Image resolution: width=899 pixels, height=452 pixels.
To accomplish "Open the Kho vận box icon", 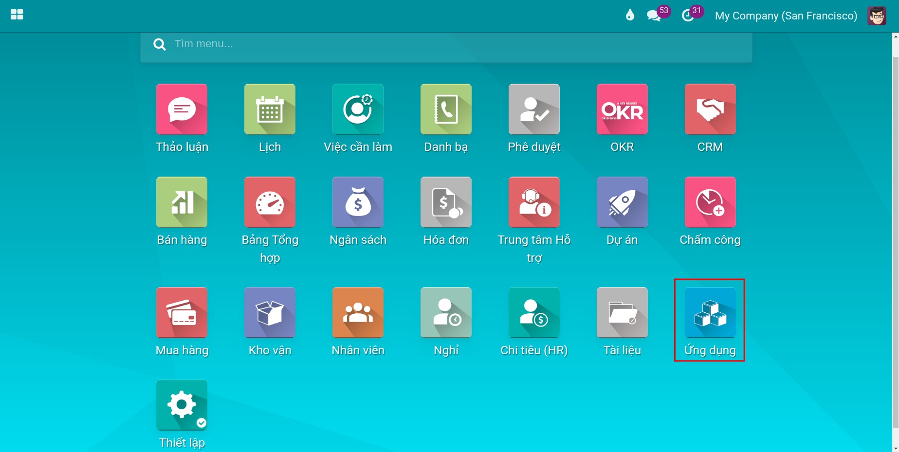I will [x=270, y=312].
